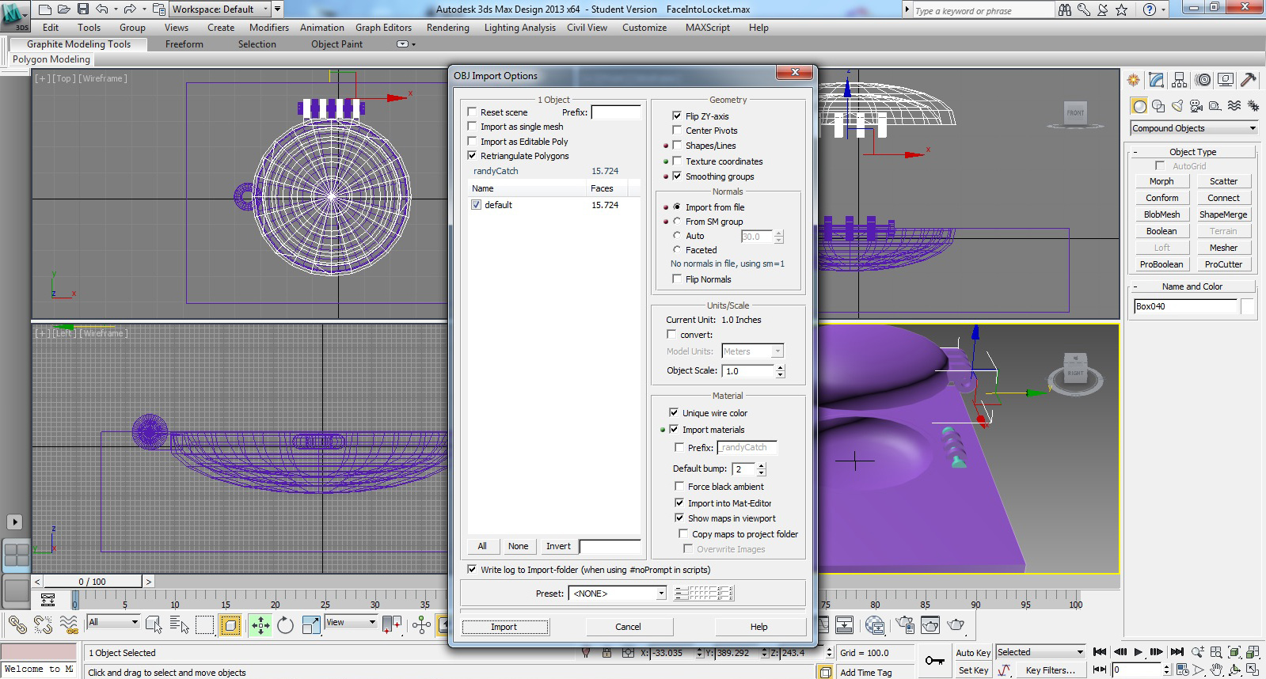Enable the Center Pivots checkbox
Screen dimensions: 1266x679
[677, 131]
